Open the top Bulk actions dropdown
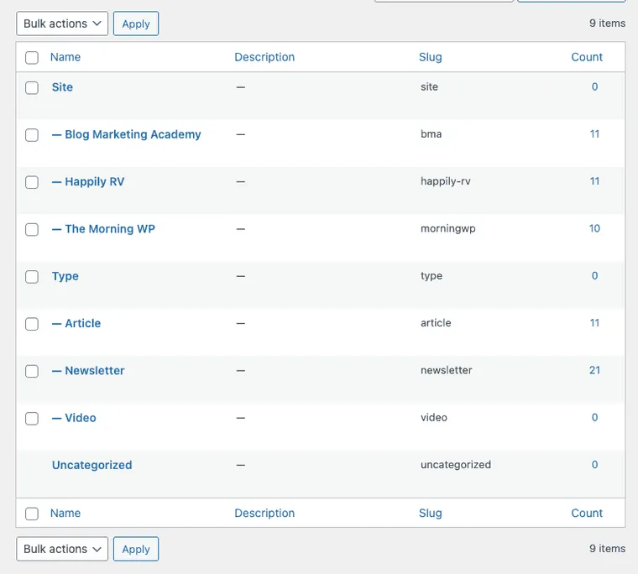 coord(62,23)
